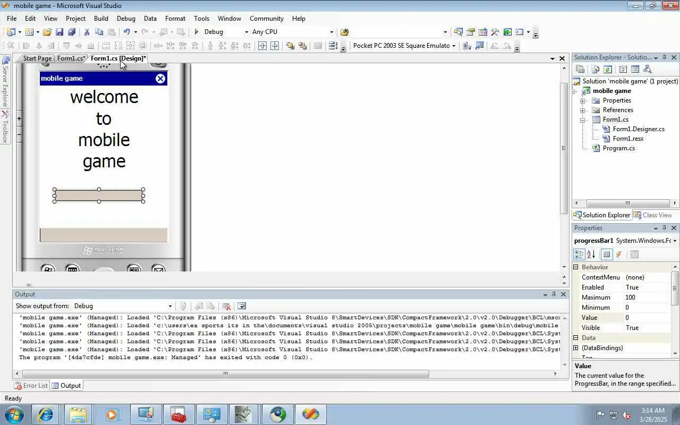Click the Copy icon in toolbar

coord(99,32)
